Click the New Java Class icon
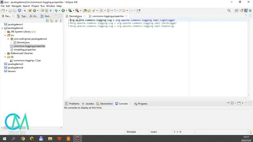253x142 pixels. click(x=34, y=11)
